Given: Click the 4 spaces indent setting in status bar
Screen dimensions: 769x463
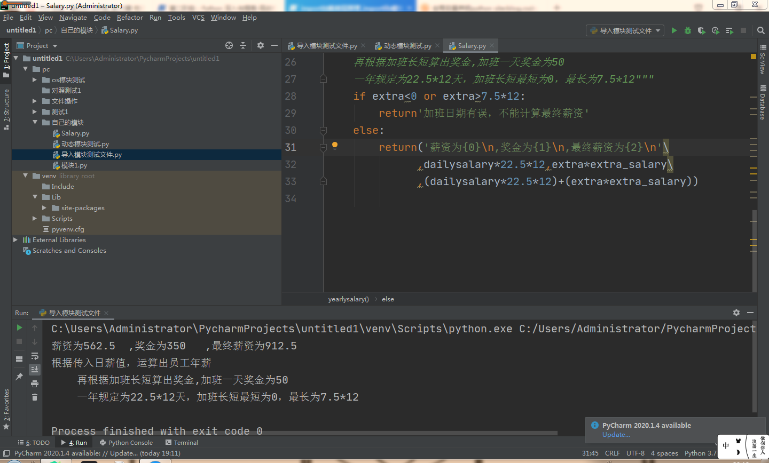Looking at the screenshot, I should tap(664, 453).
